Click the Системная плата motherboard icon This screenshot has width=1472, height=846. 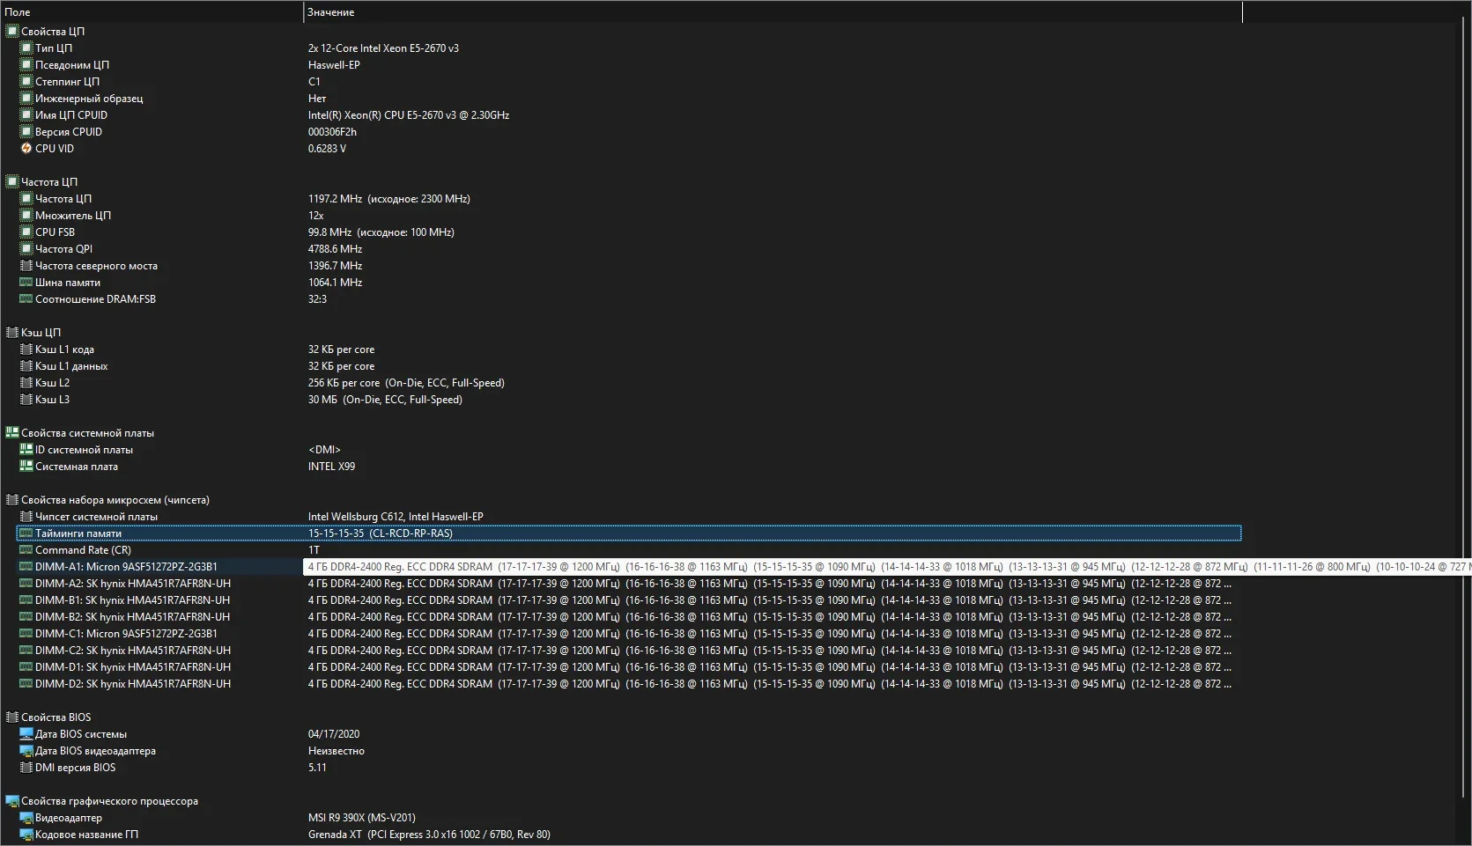(x=26, y=467)
